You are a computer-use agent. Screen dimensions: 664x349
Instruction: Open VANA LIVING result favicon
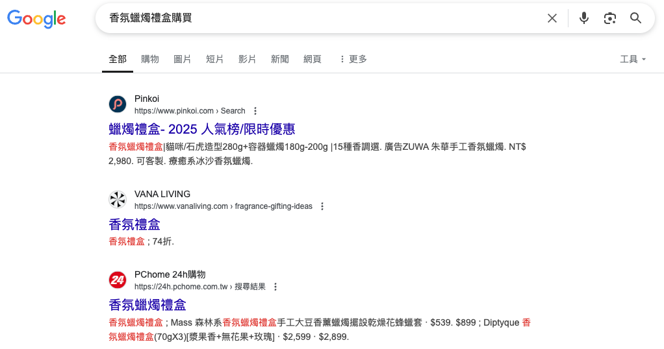tap(118, 200)
